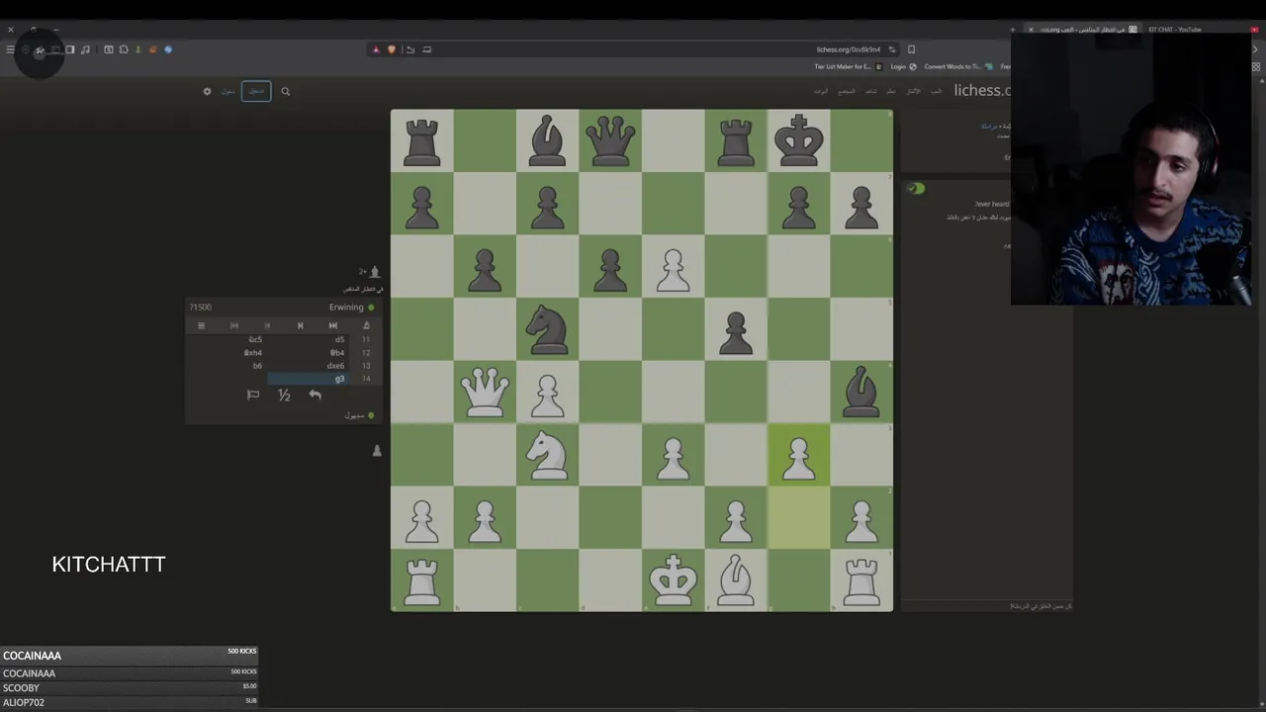1266x712 pixels.
Task: Open the Puzzles menu in lichess navigation
Action: (913, 91)
